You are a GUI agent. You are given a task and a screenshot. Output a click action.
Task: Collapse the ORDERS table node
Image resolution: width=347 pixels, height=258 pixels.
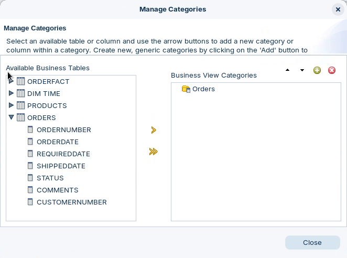pos(12,117)
